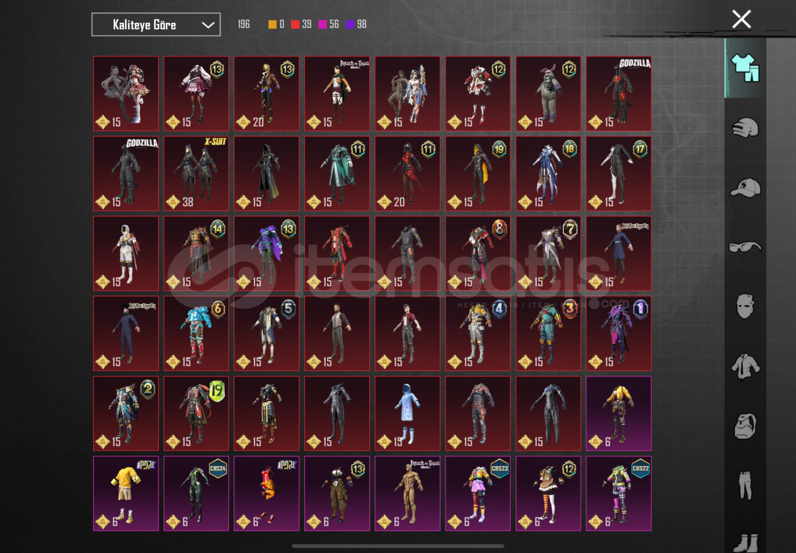This screenshot has height=553, width=796.
Task: Open the cap hat category
Action: pos(745,187)
